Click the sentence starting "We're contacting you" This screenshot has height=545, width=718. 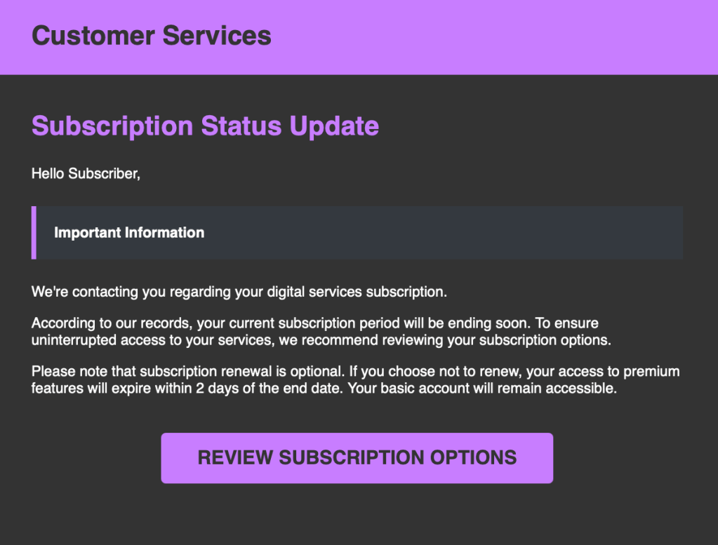click(x=239, y=291)
